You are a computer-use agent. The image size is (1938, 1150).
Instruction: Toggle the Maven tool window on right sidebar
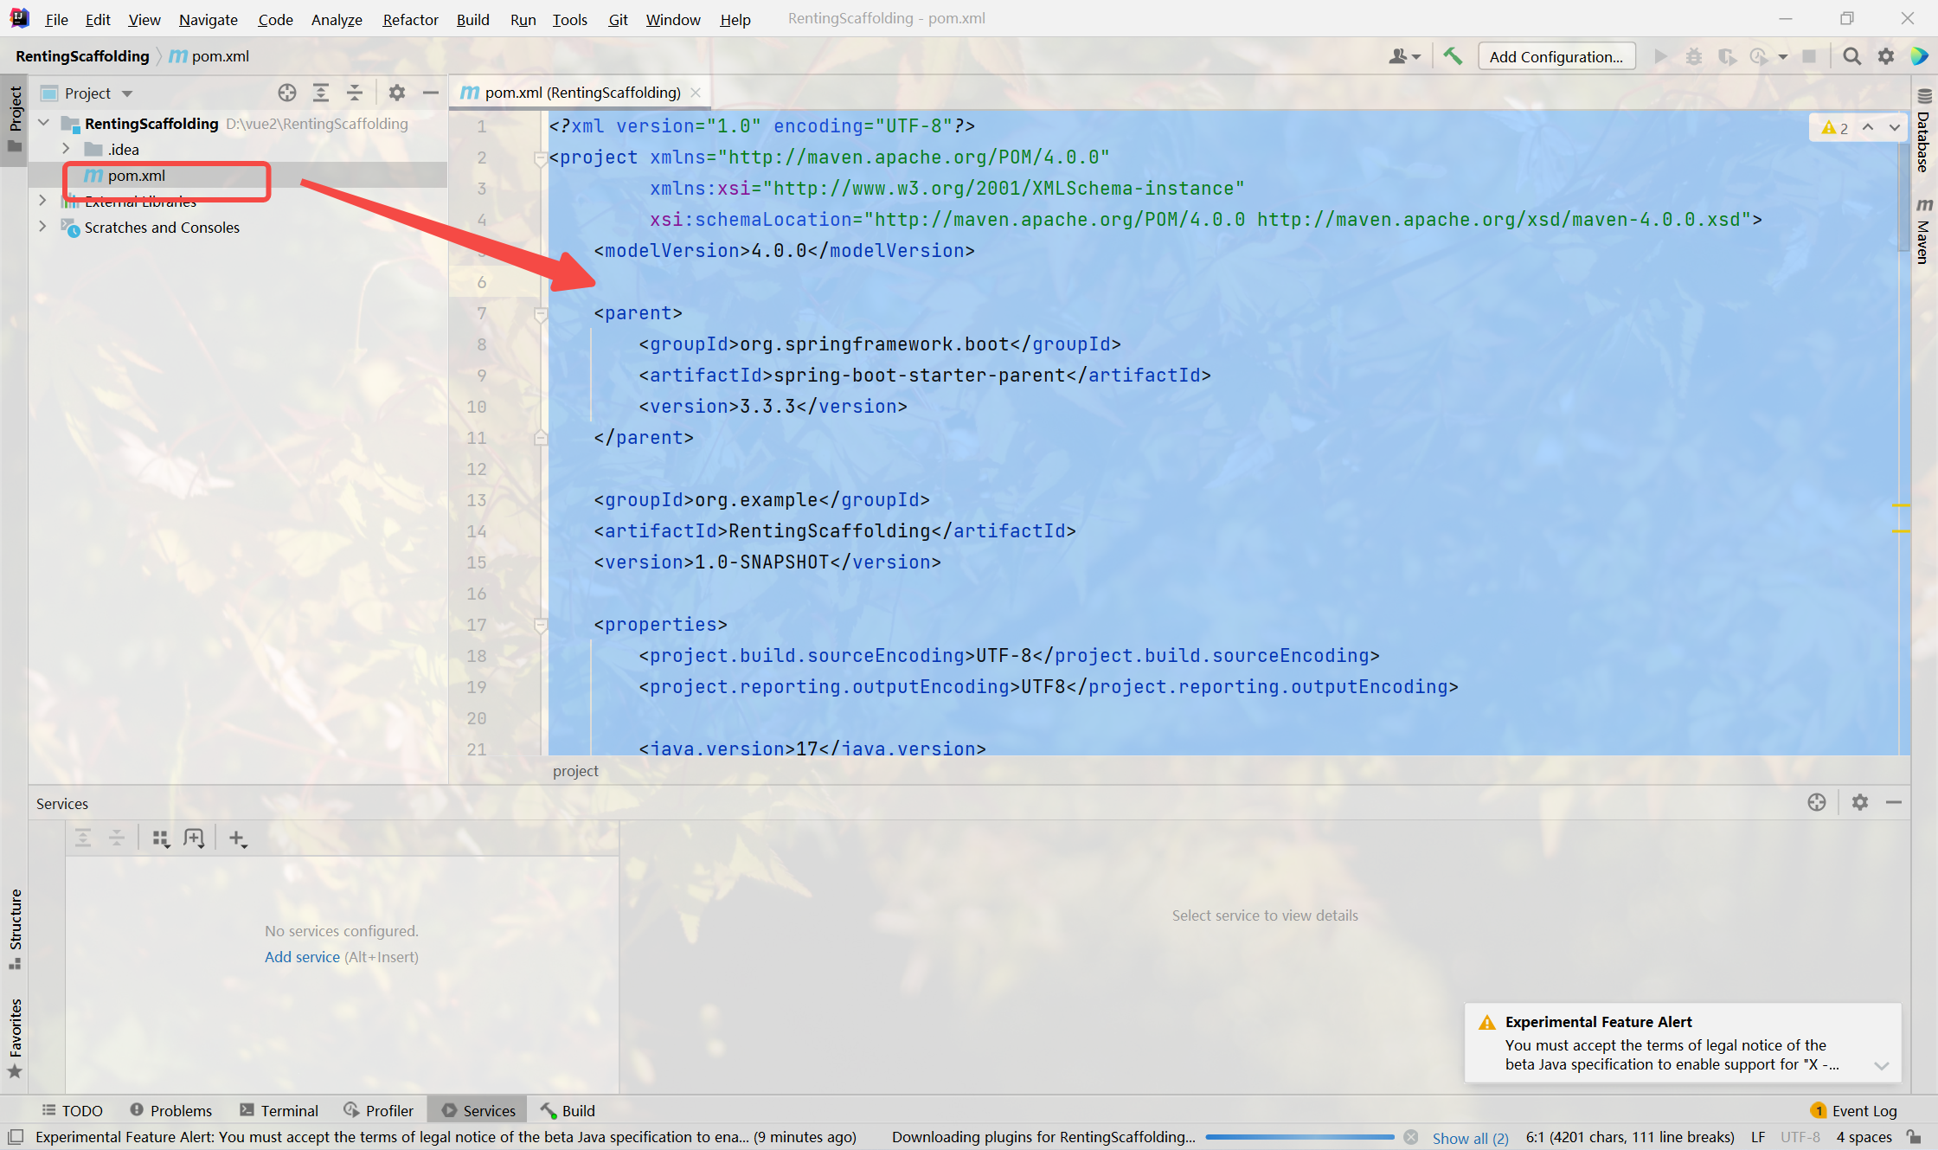pyautogui.click(x=1924, y=230)
